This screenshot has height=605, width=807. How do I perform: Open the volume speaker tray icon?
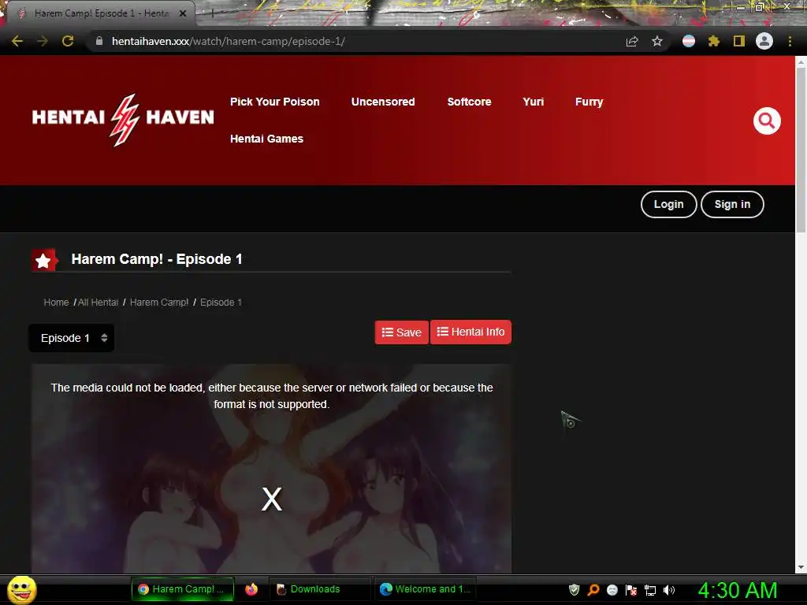point(668,590)
